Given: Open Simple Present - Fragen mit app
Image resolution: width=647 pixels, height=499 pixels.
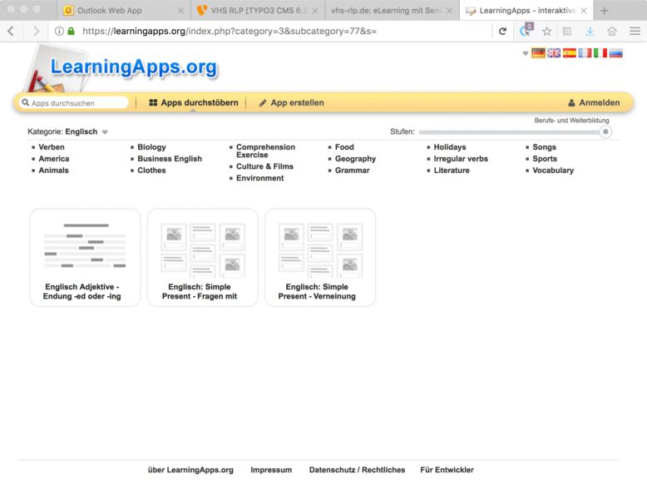Looking at the screenshot, I should tap(203, 257).
